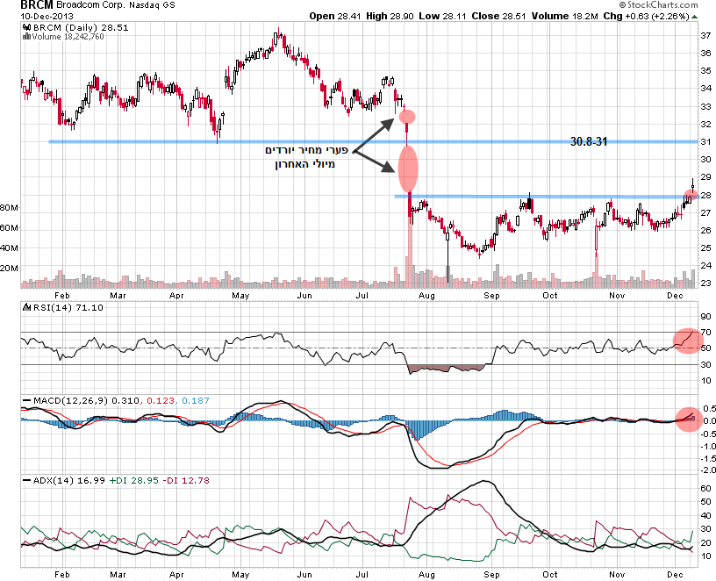Click the 'Nasdaq GS' exchange label
Screen dimensions: 716x581
(x=150, y=5)
